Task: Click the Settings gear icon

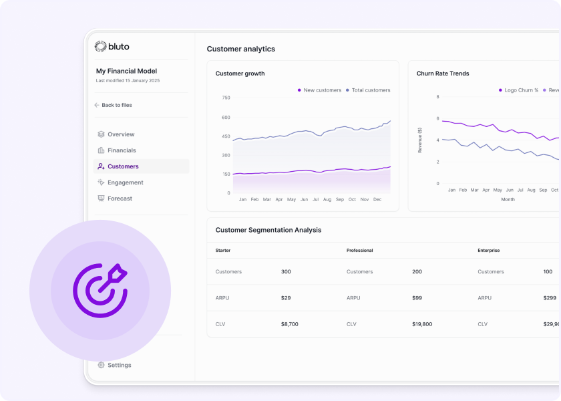Action: click(101, 365)
